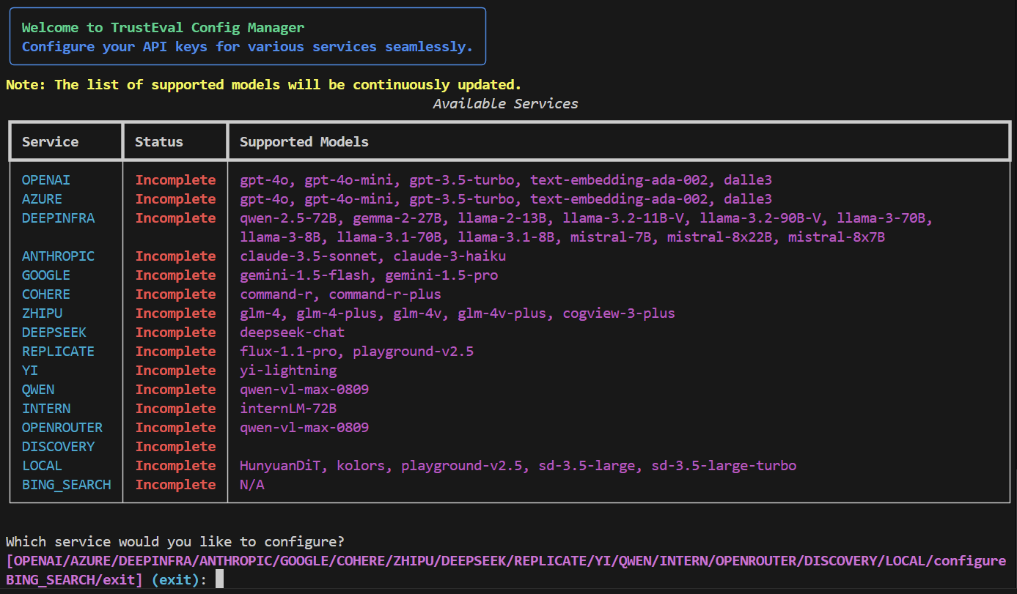Click the Incomplete status for BING_SEARCH
This screenshot has height=594, width=1017.
click(175, 485)
